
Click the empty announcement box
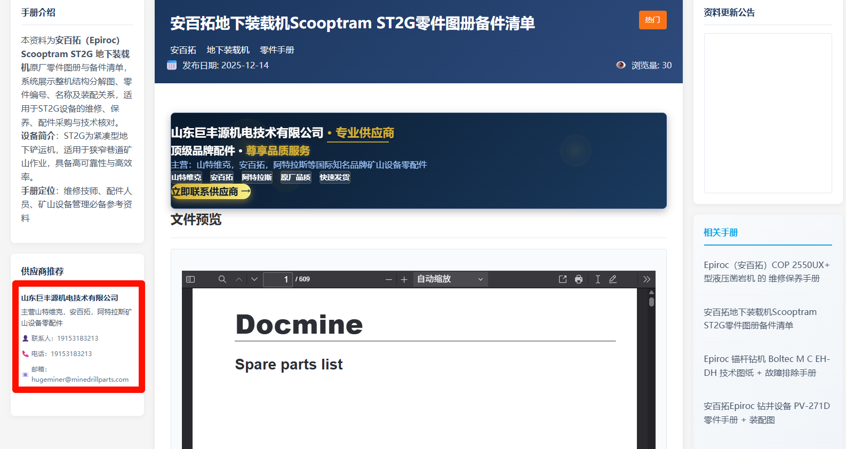coord(768,113)
